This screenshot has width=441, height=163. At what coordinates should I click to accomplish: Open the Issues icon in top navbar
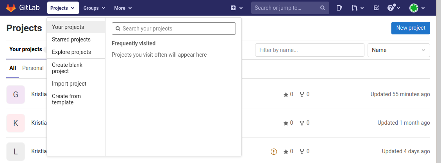coord(339,8)
